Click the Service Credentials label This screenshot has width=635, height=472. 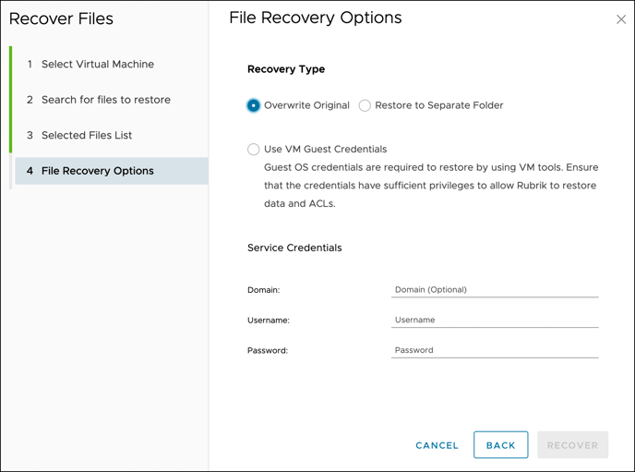click(x=294, y=248)
